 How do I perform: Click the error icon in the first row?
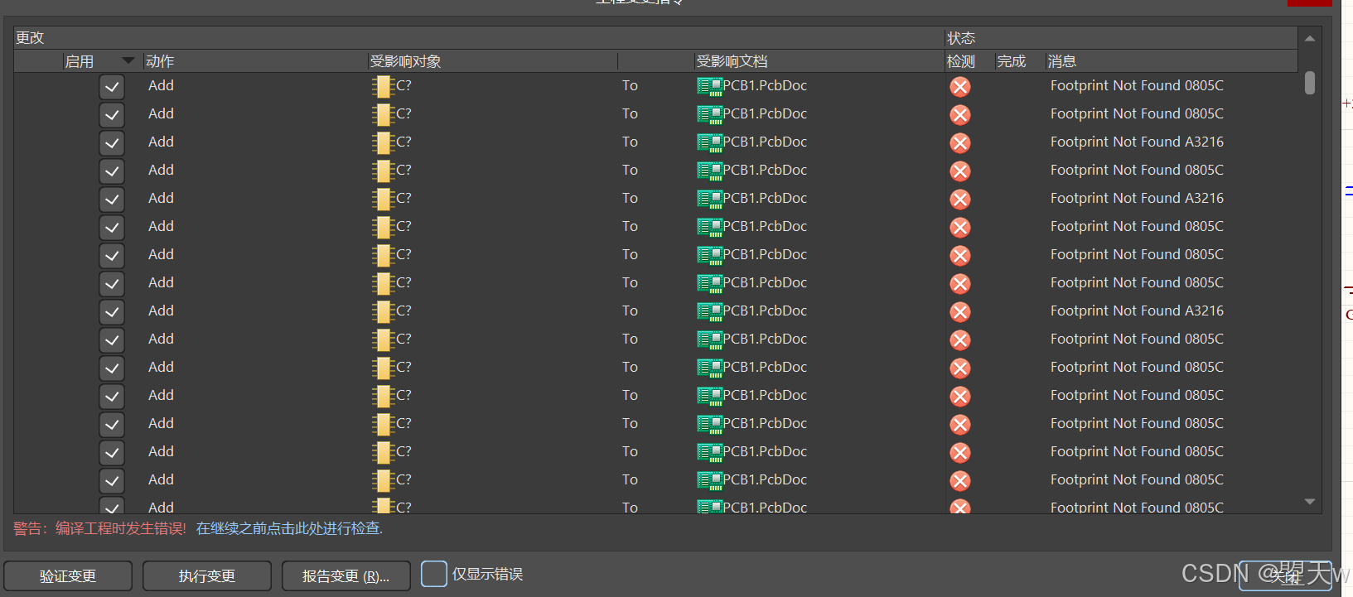[960, 87]
